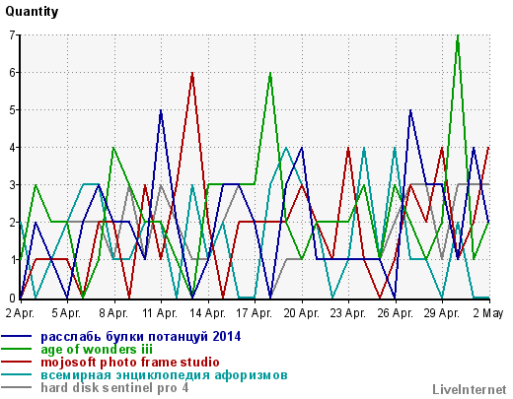Open the LiveInternet watermark link
This screenshot has height=399, width=513.
[x=470, y=389]
